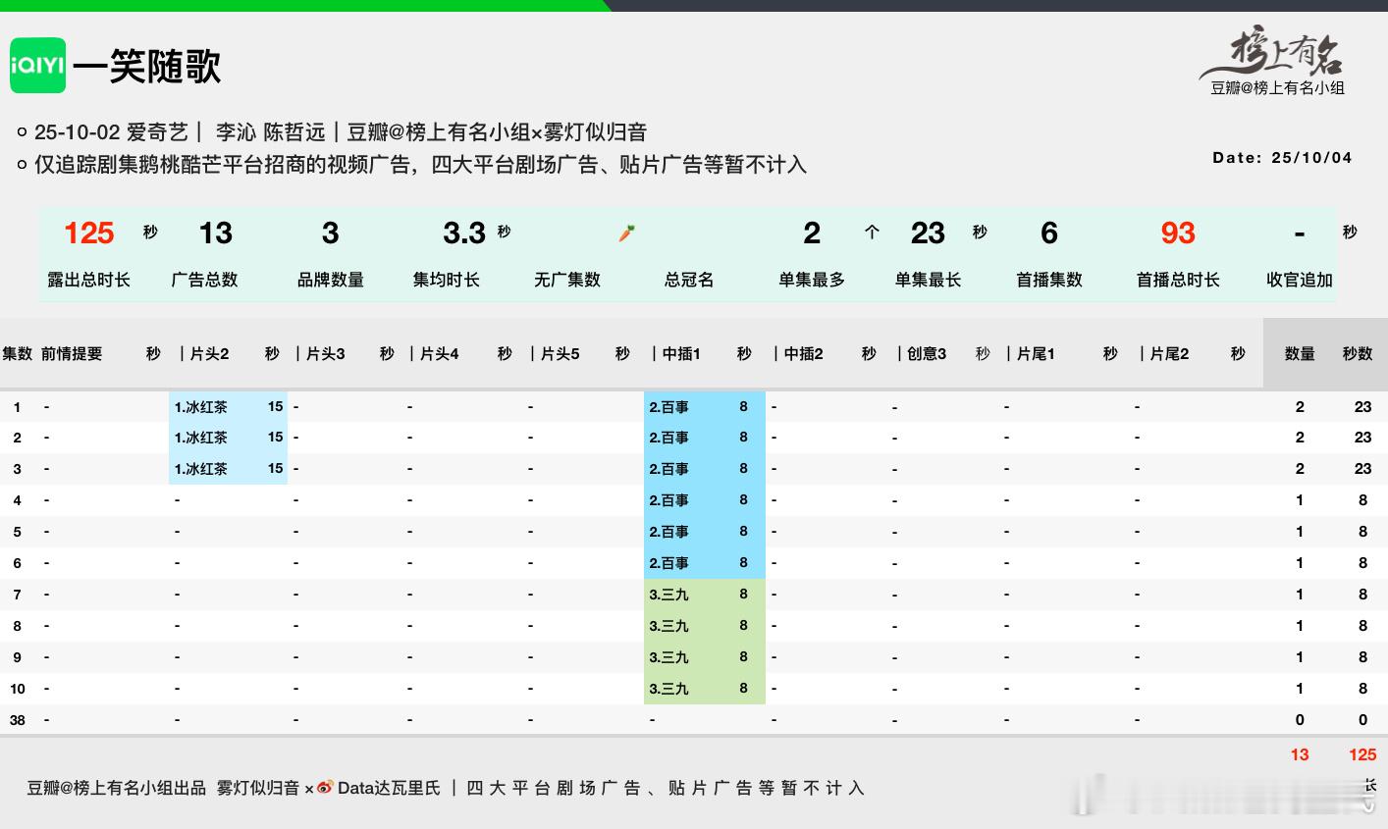Click the episode number 5
Screen dimensions: 1388x829
tap(17, 532)
